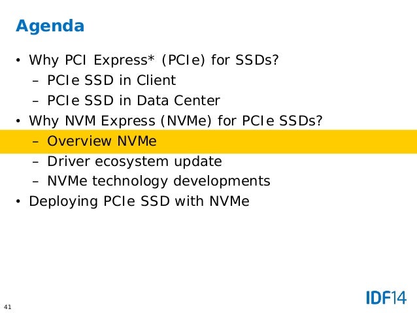Click the word 'Center' in Data Center
The width and height of the screenshot is (417, 313).
(x=197, y=101)
